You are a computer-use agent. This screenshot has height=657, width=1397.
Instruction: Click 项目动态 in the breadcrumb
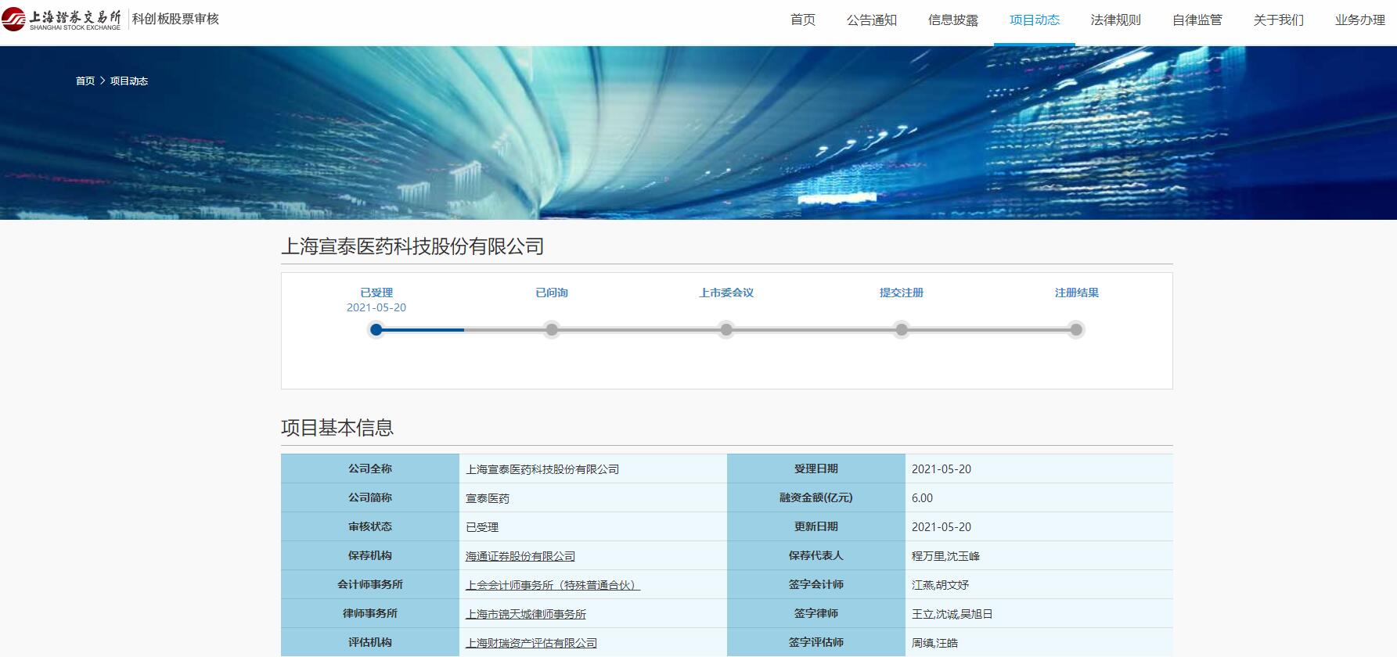pyautogui.click(x=129, y=81)
